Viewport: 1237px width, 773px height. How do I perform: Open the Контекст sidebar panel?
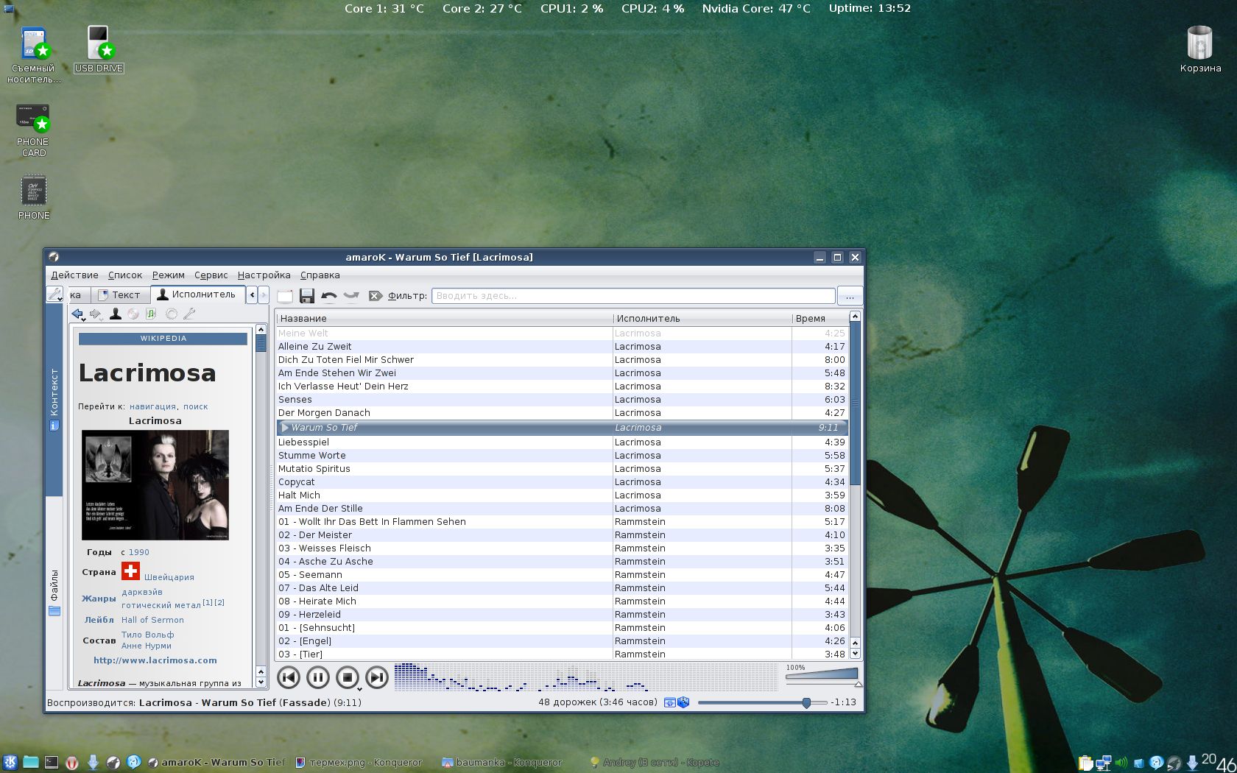tap(54, 400)
